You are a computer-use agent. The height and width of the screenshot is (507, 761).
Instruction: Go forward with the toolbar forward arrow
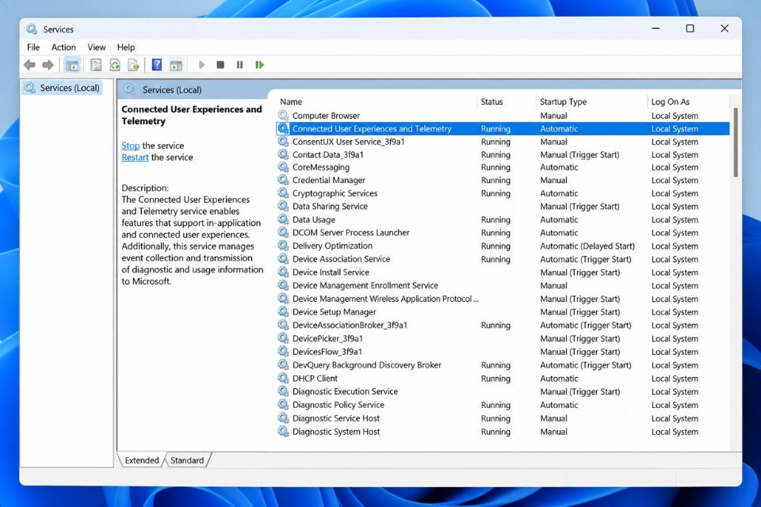pos(48,64)
